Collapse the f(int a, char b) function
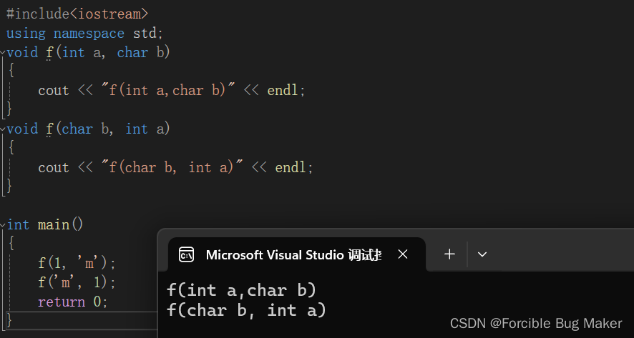Screen dimensions: 634x338 coord(3,53)
